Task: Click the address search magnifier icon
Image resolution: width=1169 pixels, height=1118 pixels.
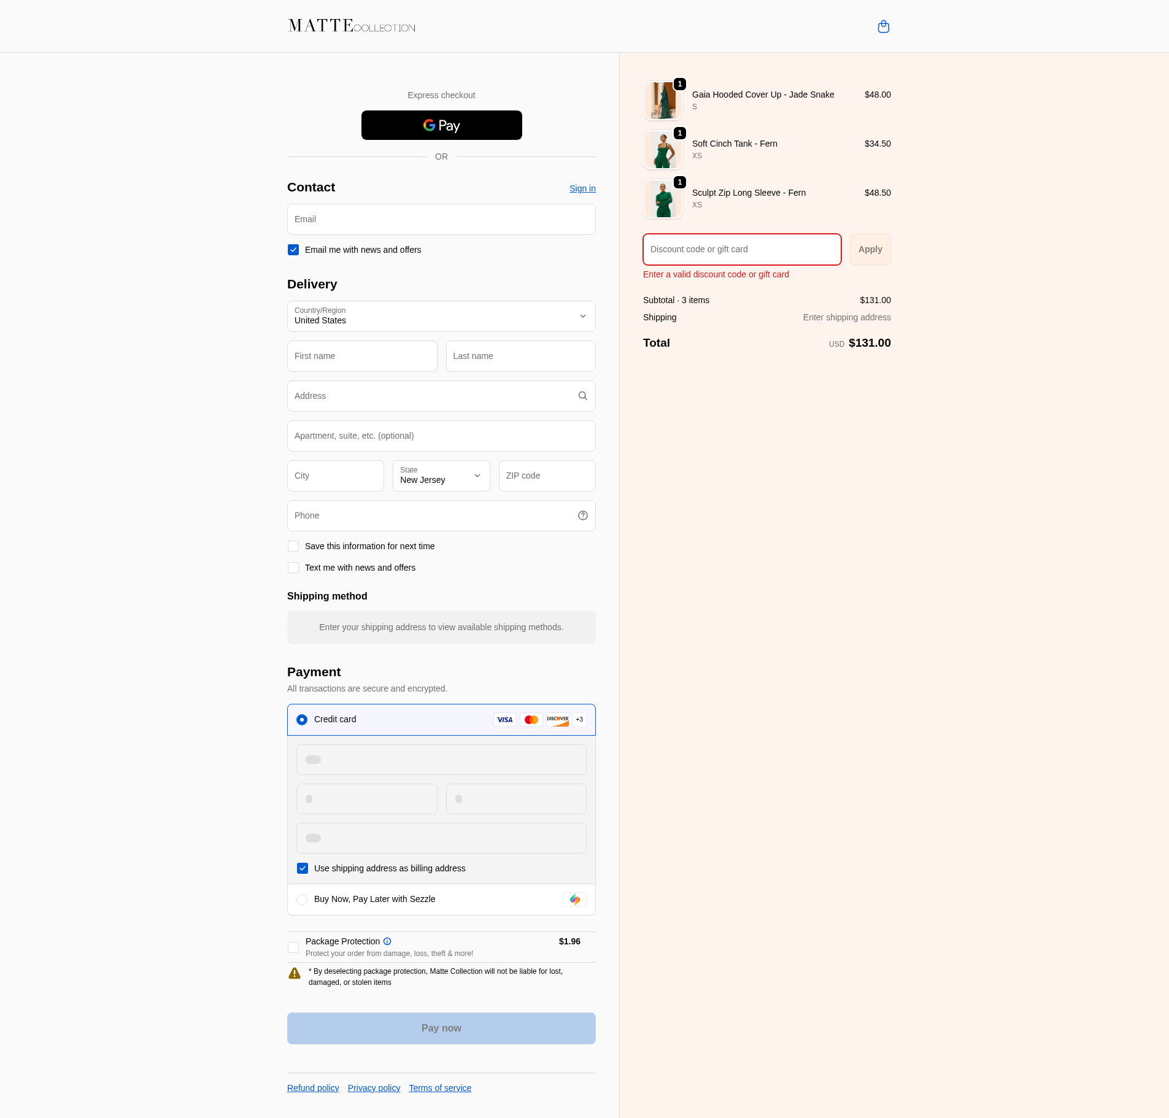Action: click(582, 396)
